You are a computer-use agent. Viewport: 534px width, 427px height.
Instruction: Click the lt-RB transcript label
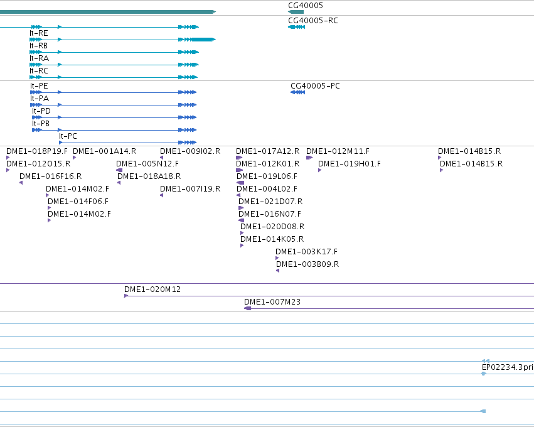(x=38, y=46)
